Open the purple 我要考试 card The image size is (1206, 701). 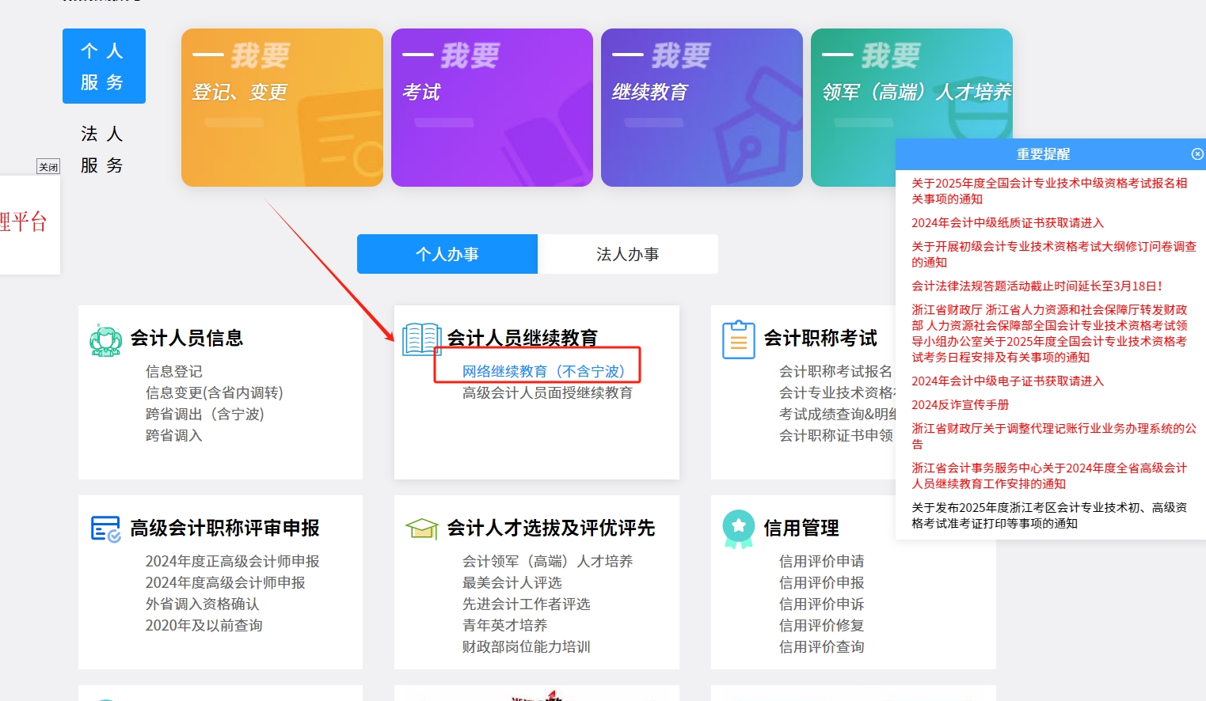491,107
